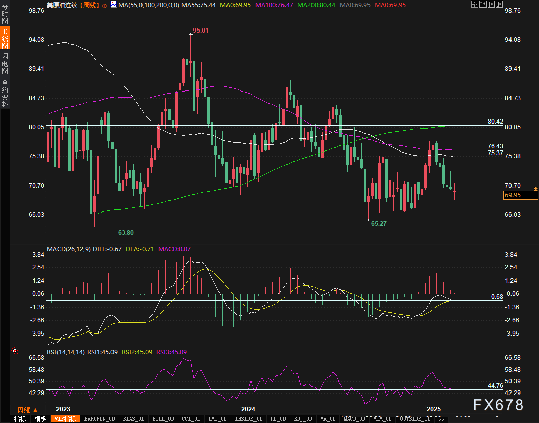The height and width of the screenshot is (423, 539).
Task: Enable the KDJ_UD indicator
Action: tap(303, 419)
